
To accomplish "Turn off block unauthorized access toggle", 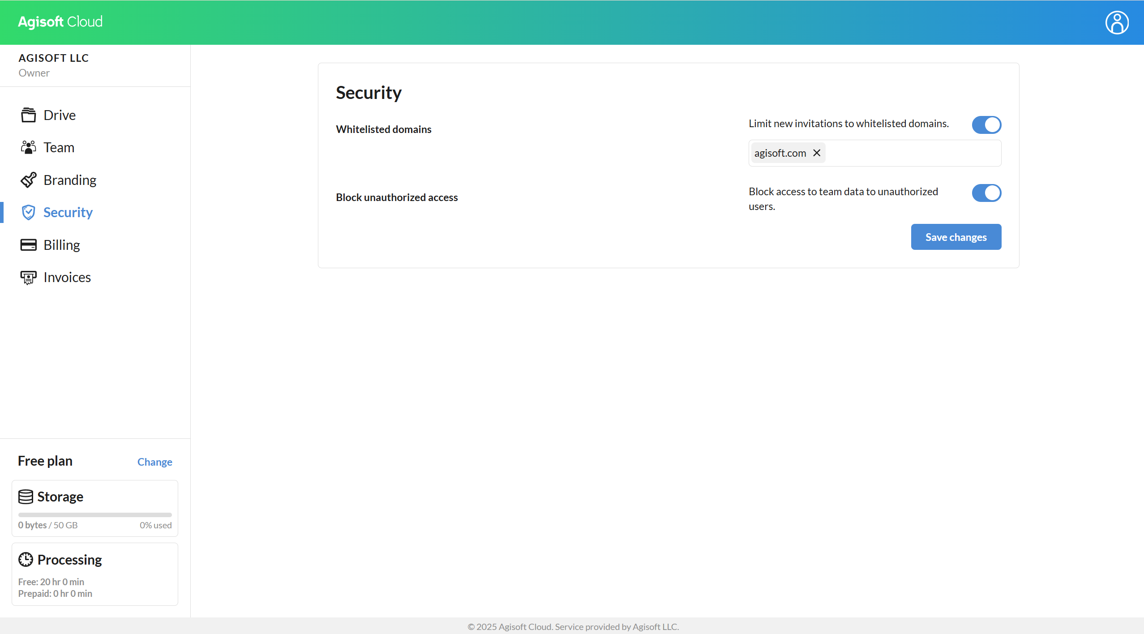I will tap(986, 193).
